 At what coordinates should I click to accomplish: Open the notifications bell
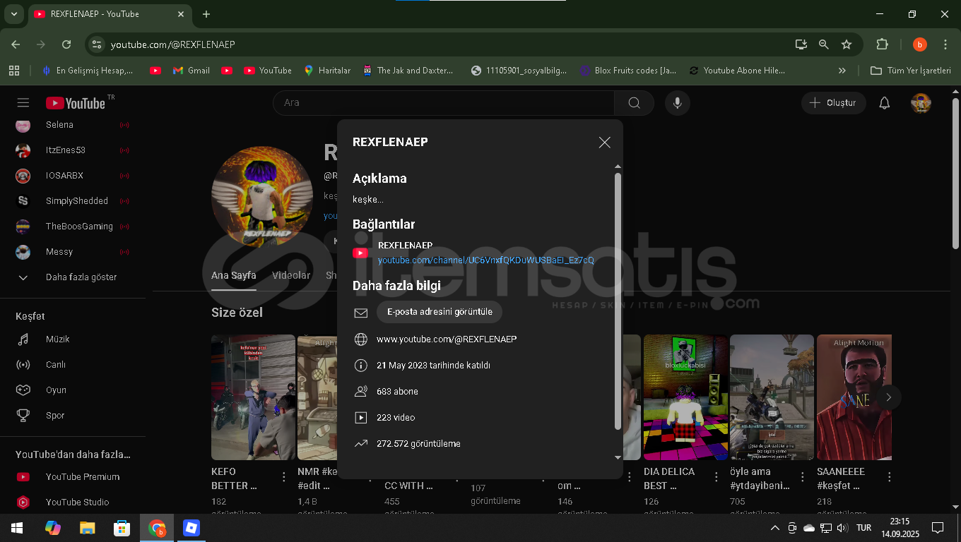pos(884,103)
